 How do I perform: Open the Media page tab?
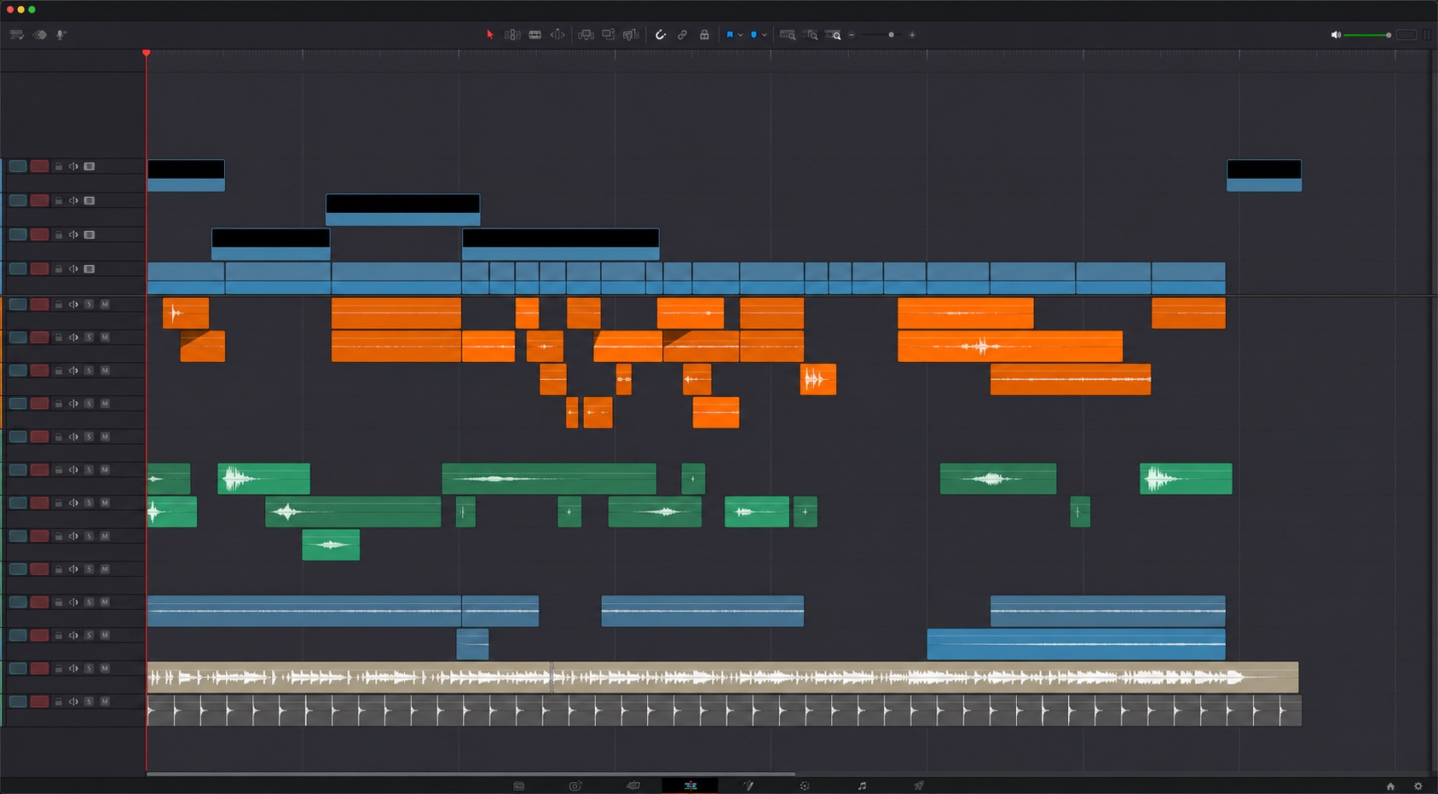coord(519,785)
